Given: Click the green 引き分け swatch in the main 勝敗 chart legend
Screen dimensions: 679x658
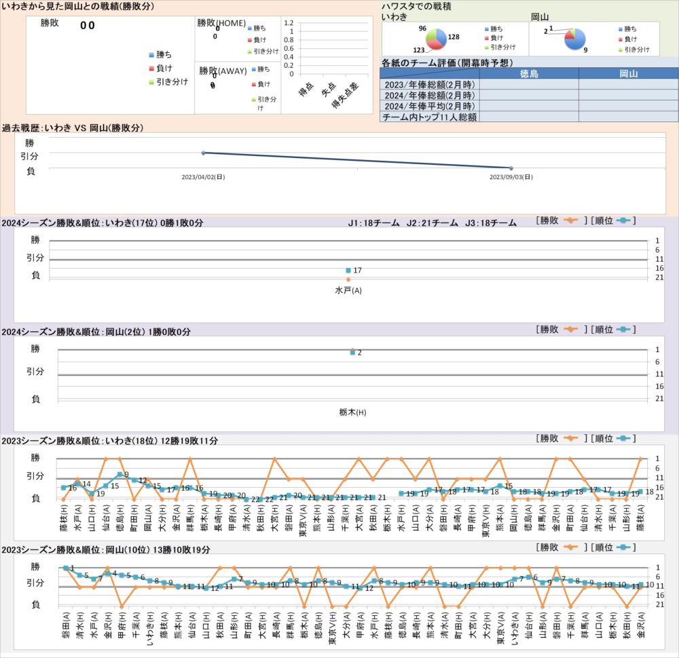Looking at the screenshot, I should tap(151, 82).
